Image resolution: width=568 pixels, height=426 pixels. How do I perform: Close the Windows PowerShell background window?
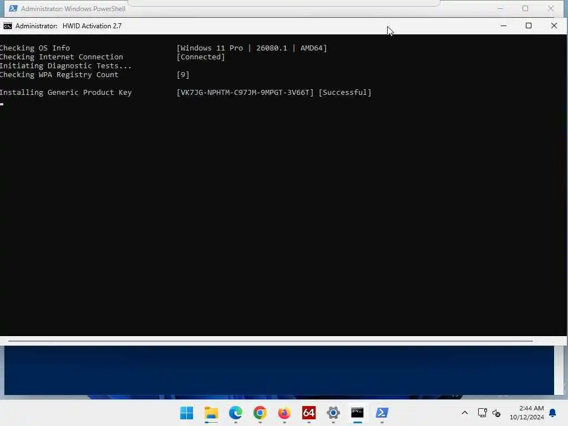[551, 8]
